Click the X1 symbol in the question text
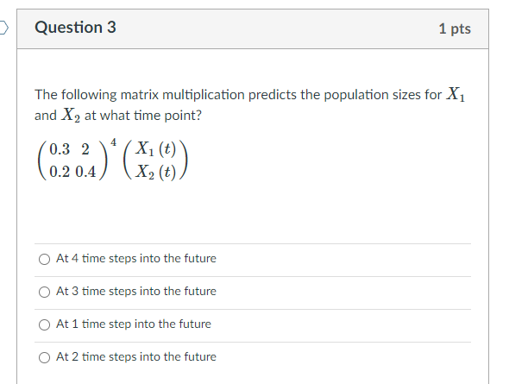This screenshot has width=528, height=384. [456, 94]
